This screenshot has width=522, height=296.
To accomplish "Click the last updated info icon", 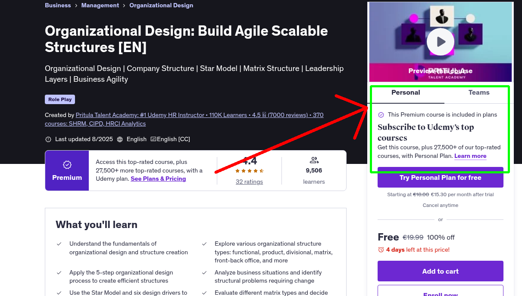I will click(x=48, y=139).
